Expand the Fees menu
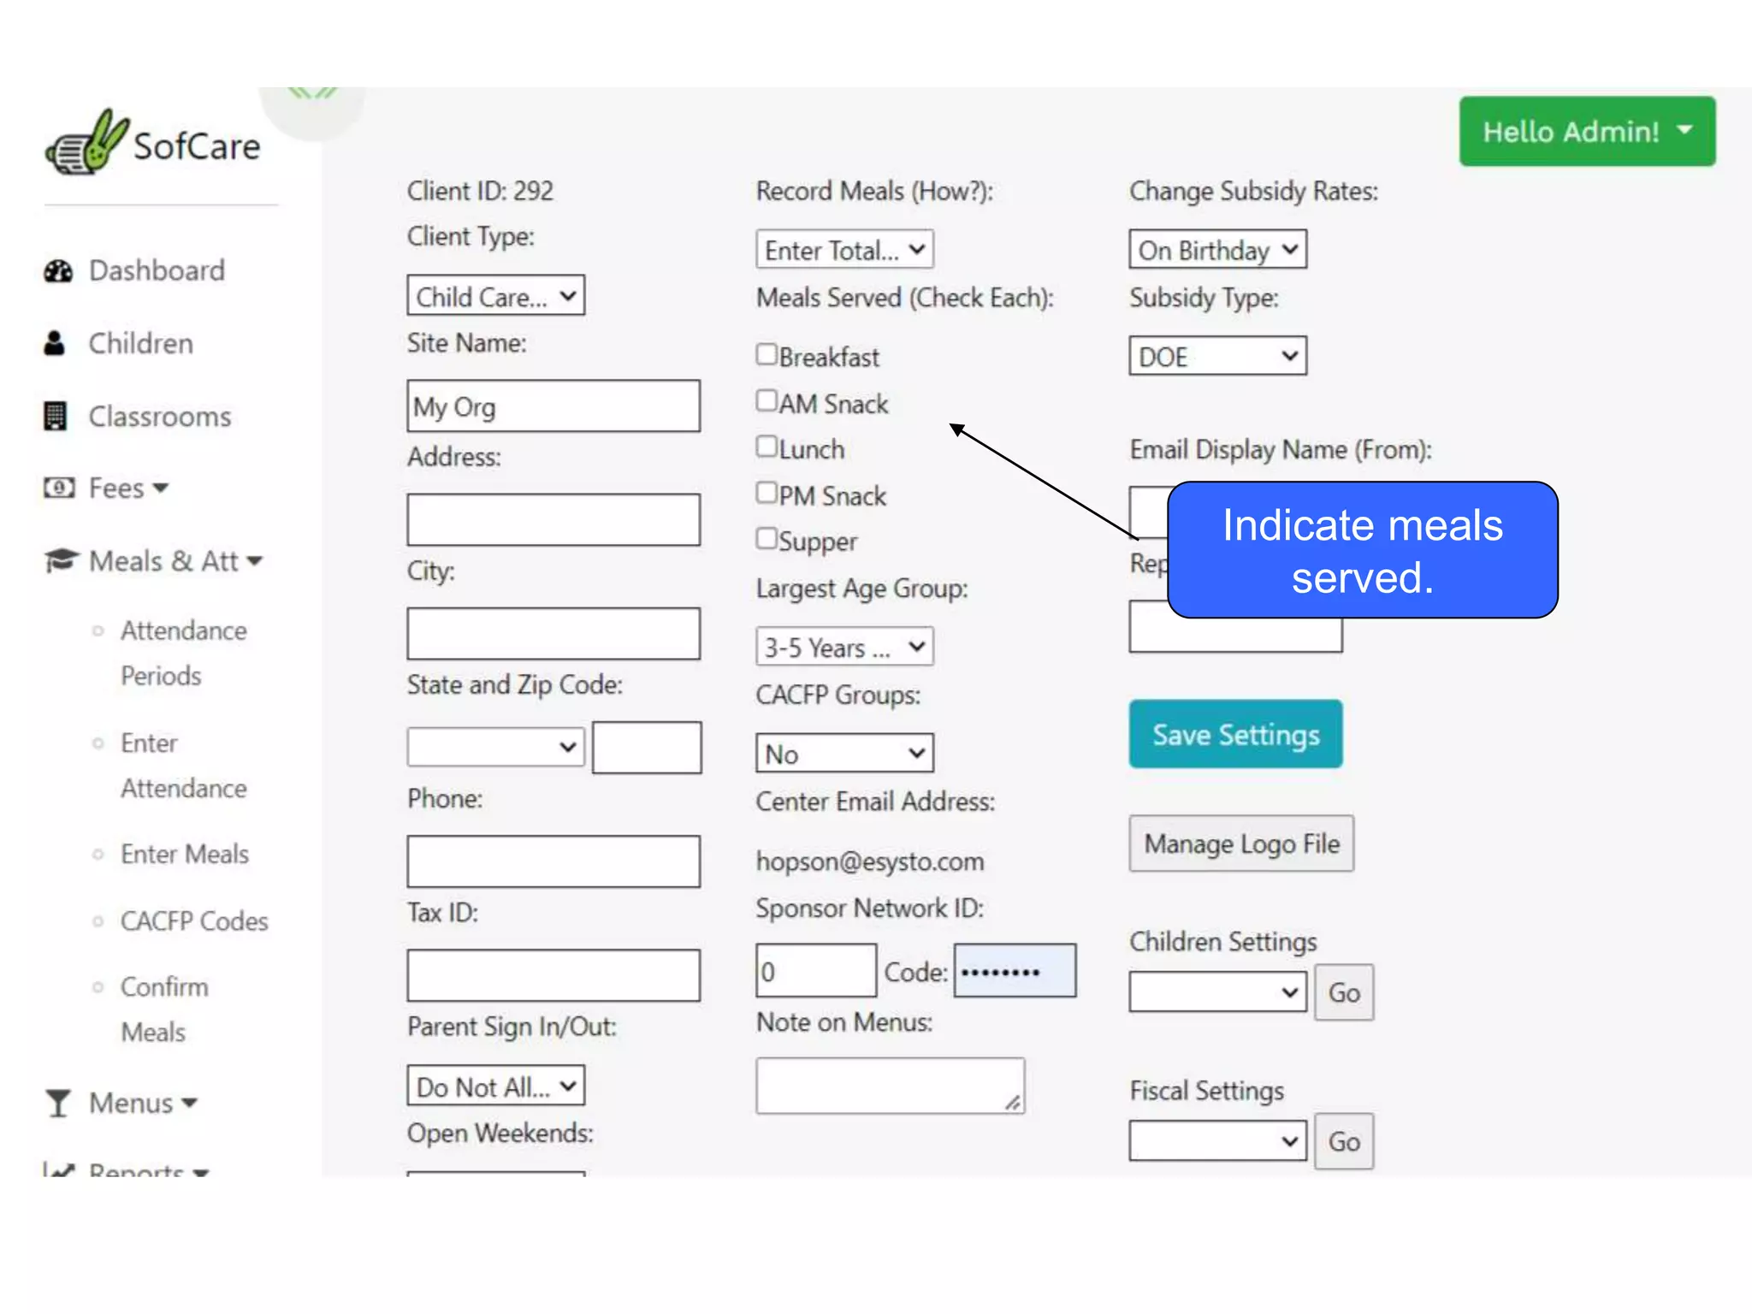 pos(128,488)
